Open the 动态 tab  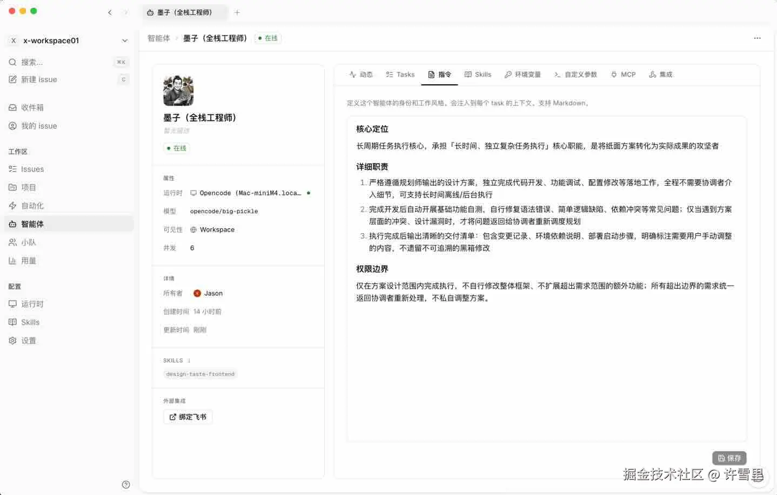361,74
